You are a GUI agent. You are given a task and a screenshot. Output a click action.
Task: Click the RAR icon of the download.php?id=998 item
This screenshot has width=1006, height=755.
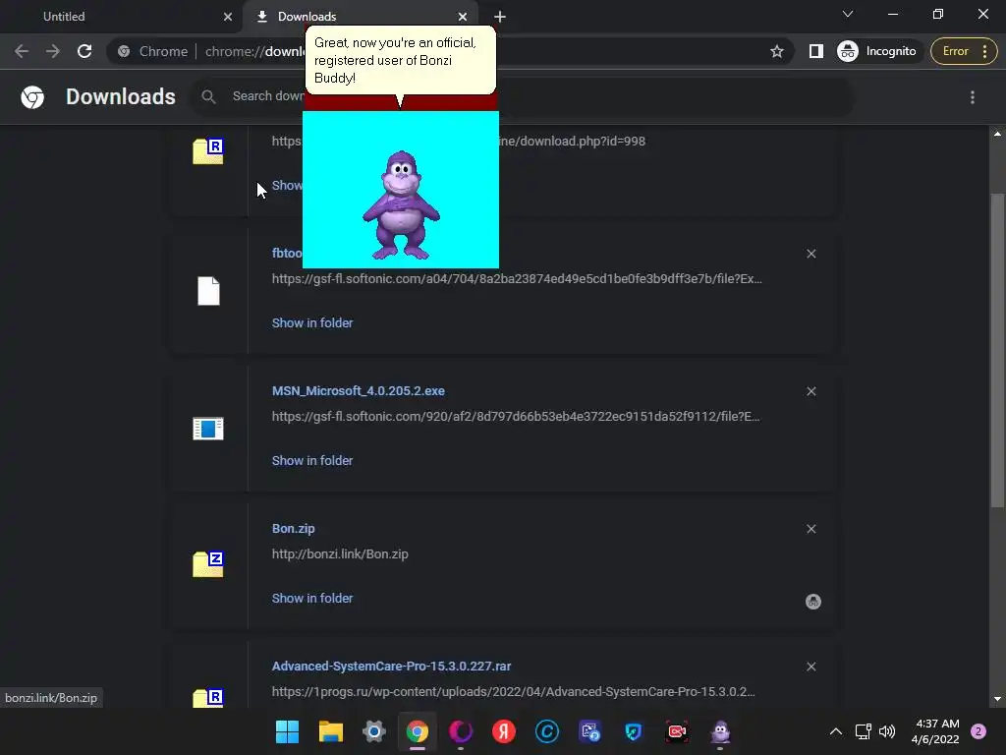[x=208, y=150]
